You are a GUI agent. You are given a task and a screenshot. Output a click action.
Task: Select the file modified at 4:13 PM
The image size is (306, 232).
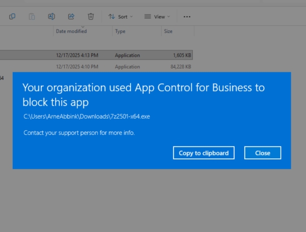[x=76, y=55]
